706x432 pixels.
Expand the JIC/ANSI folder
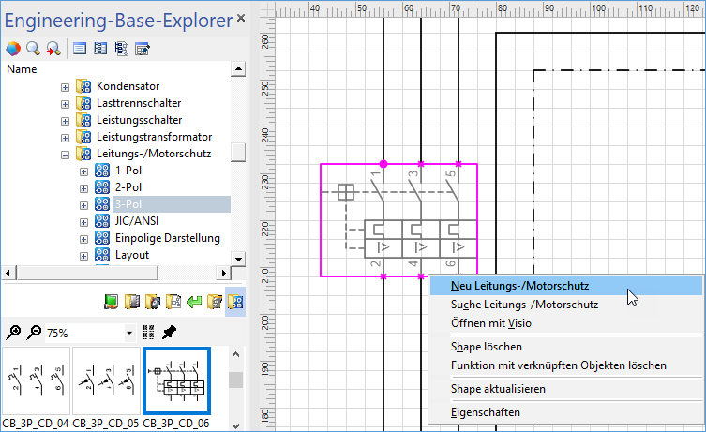tap(83, 221)
